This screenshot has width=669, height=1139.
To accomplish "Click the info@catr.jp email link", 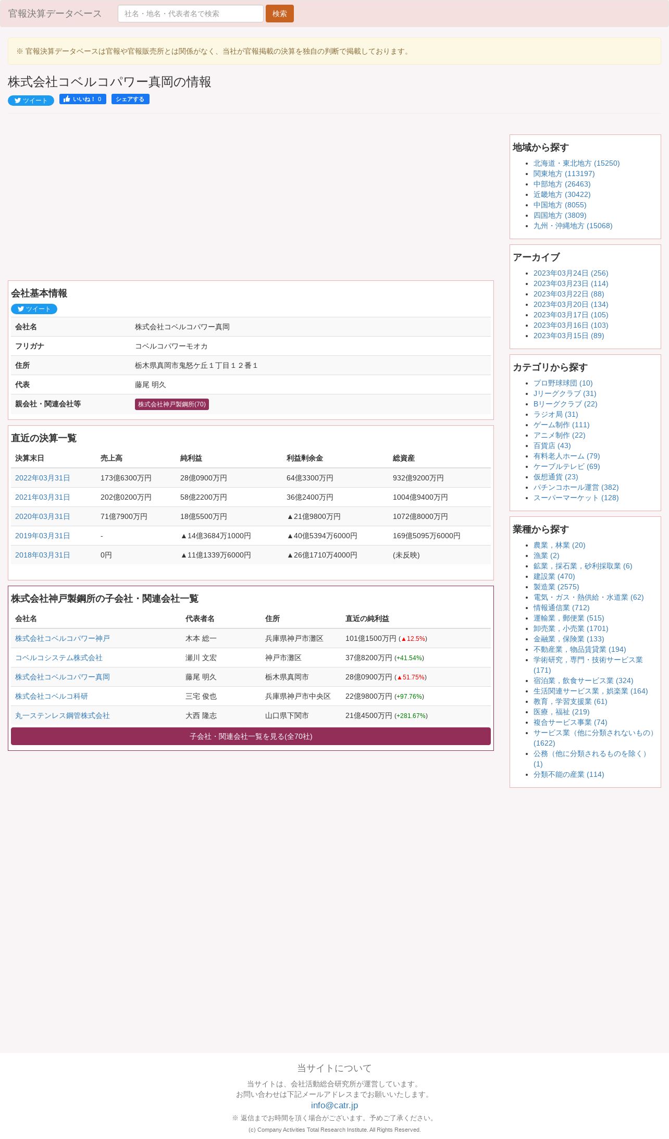I will click(334, 1105).
